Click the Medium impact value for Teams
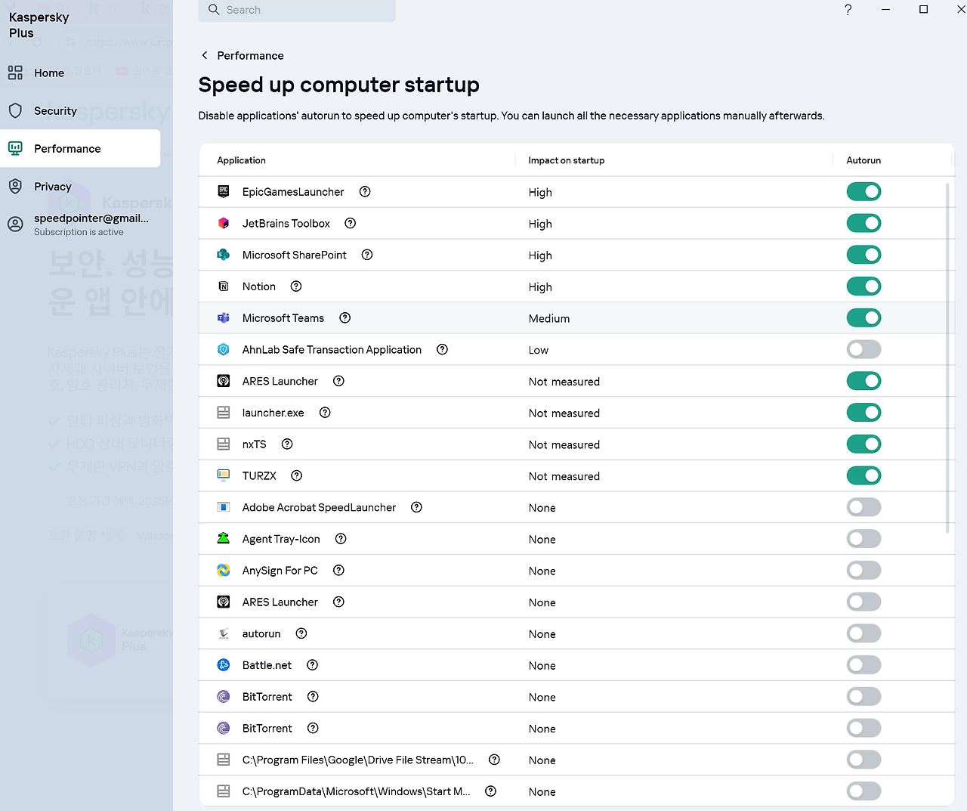This screenshot has height=811, width=967. pos(549,319)
